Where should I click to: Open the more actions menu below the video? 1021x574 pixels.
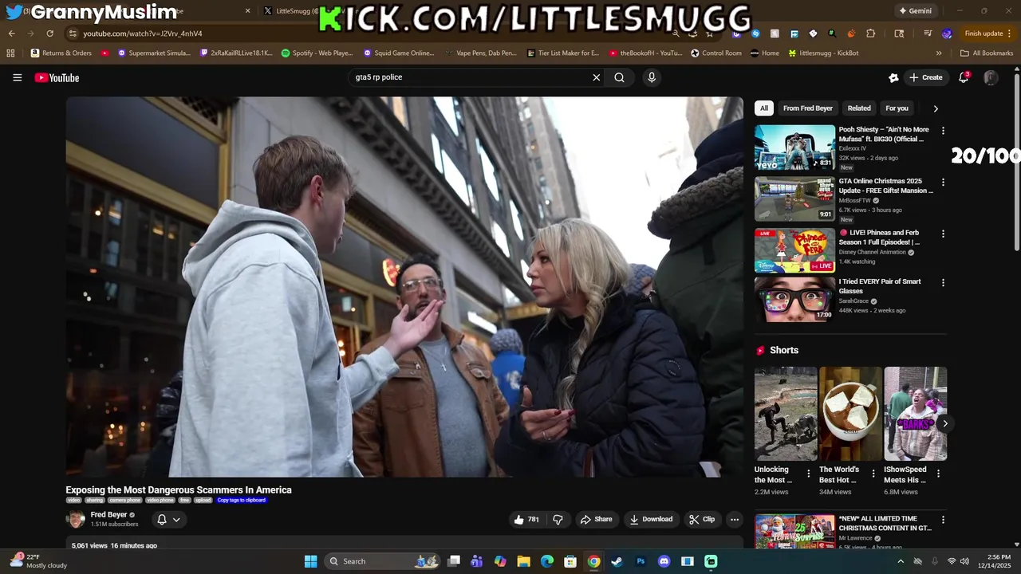pos(735,519)
